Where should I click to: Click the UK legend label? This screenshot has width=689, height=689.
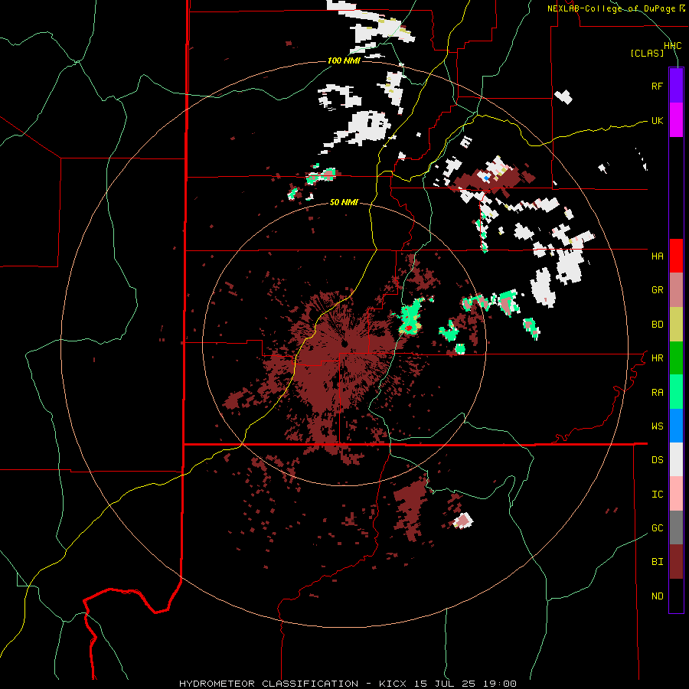[657, 120]
